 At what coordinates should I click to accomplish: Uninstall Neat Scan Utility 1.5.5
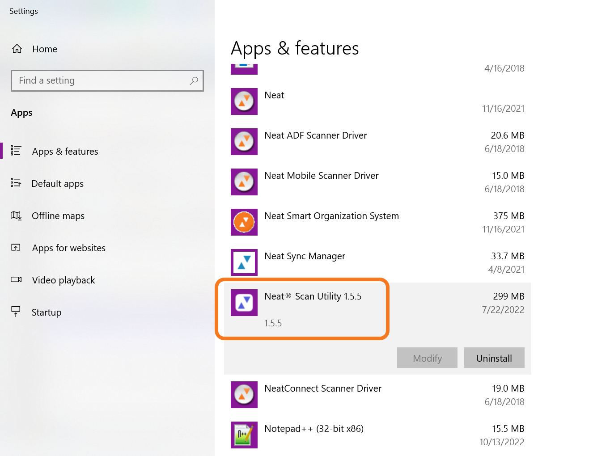point(494,358)
